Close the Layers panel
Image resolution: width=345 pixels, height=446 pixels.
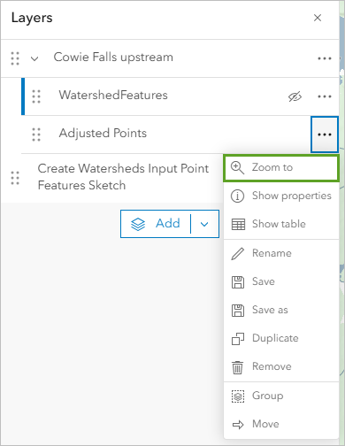(318, 18)
